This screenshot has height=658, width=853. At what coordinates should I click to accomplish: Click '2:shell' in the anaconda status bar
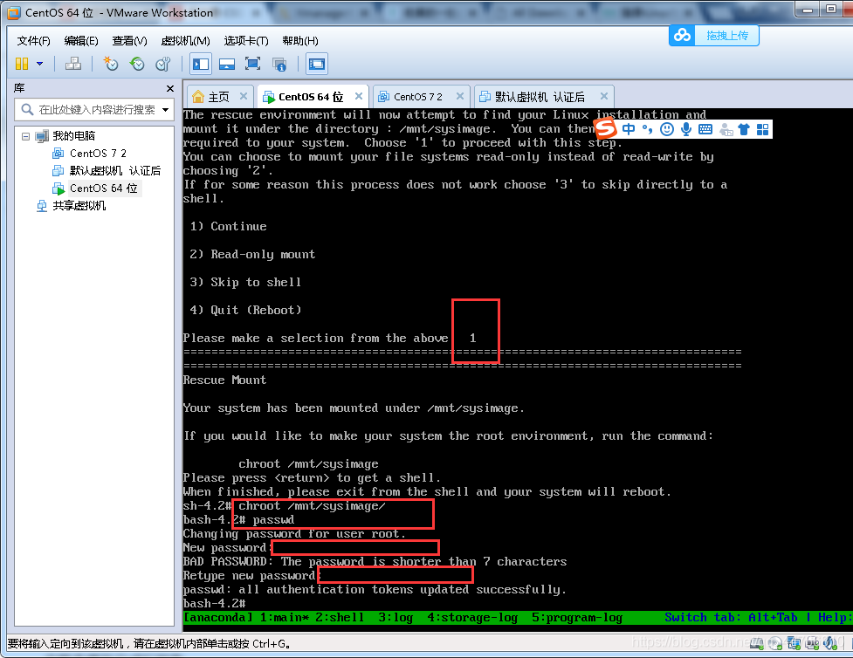pos(340,617)
